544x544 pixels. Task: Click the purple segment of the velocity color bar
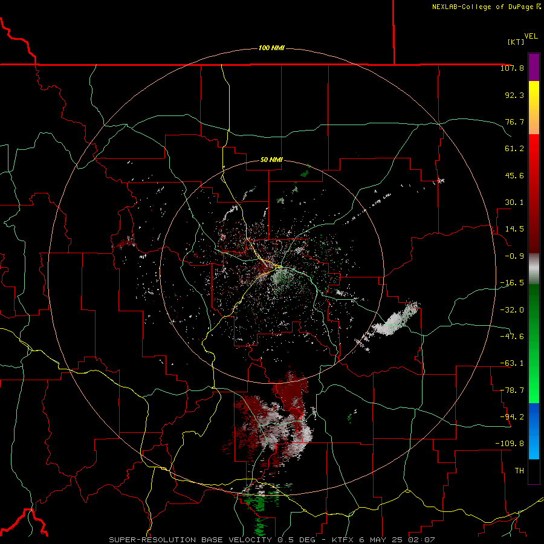534,68
